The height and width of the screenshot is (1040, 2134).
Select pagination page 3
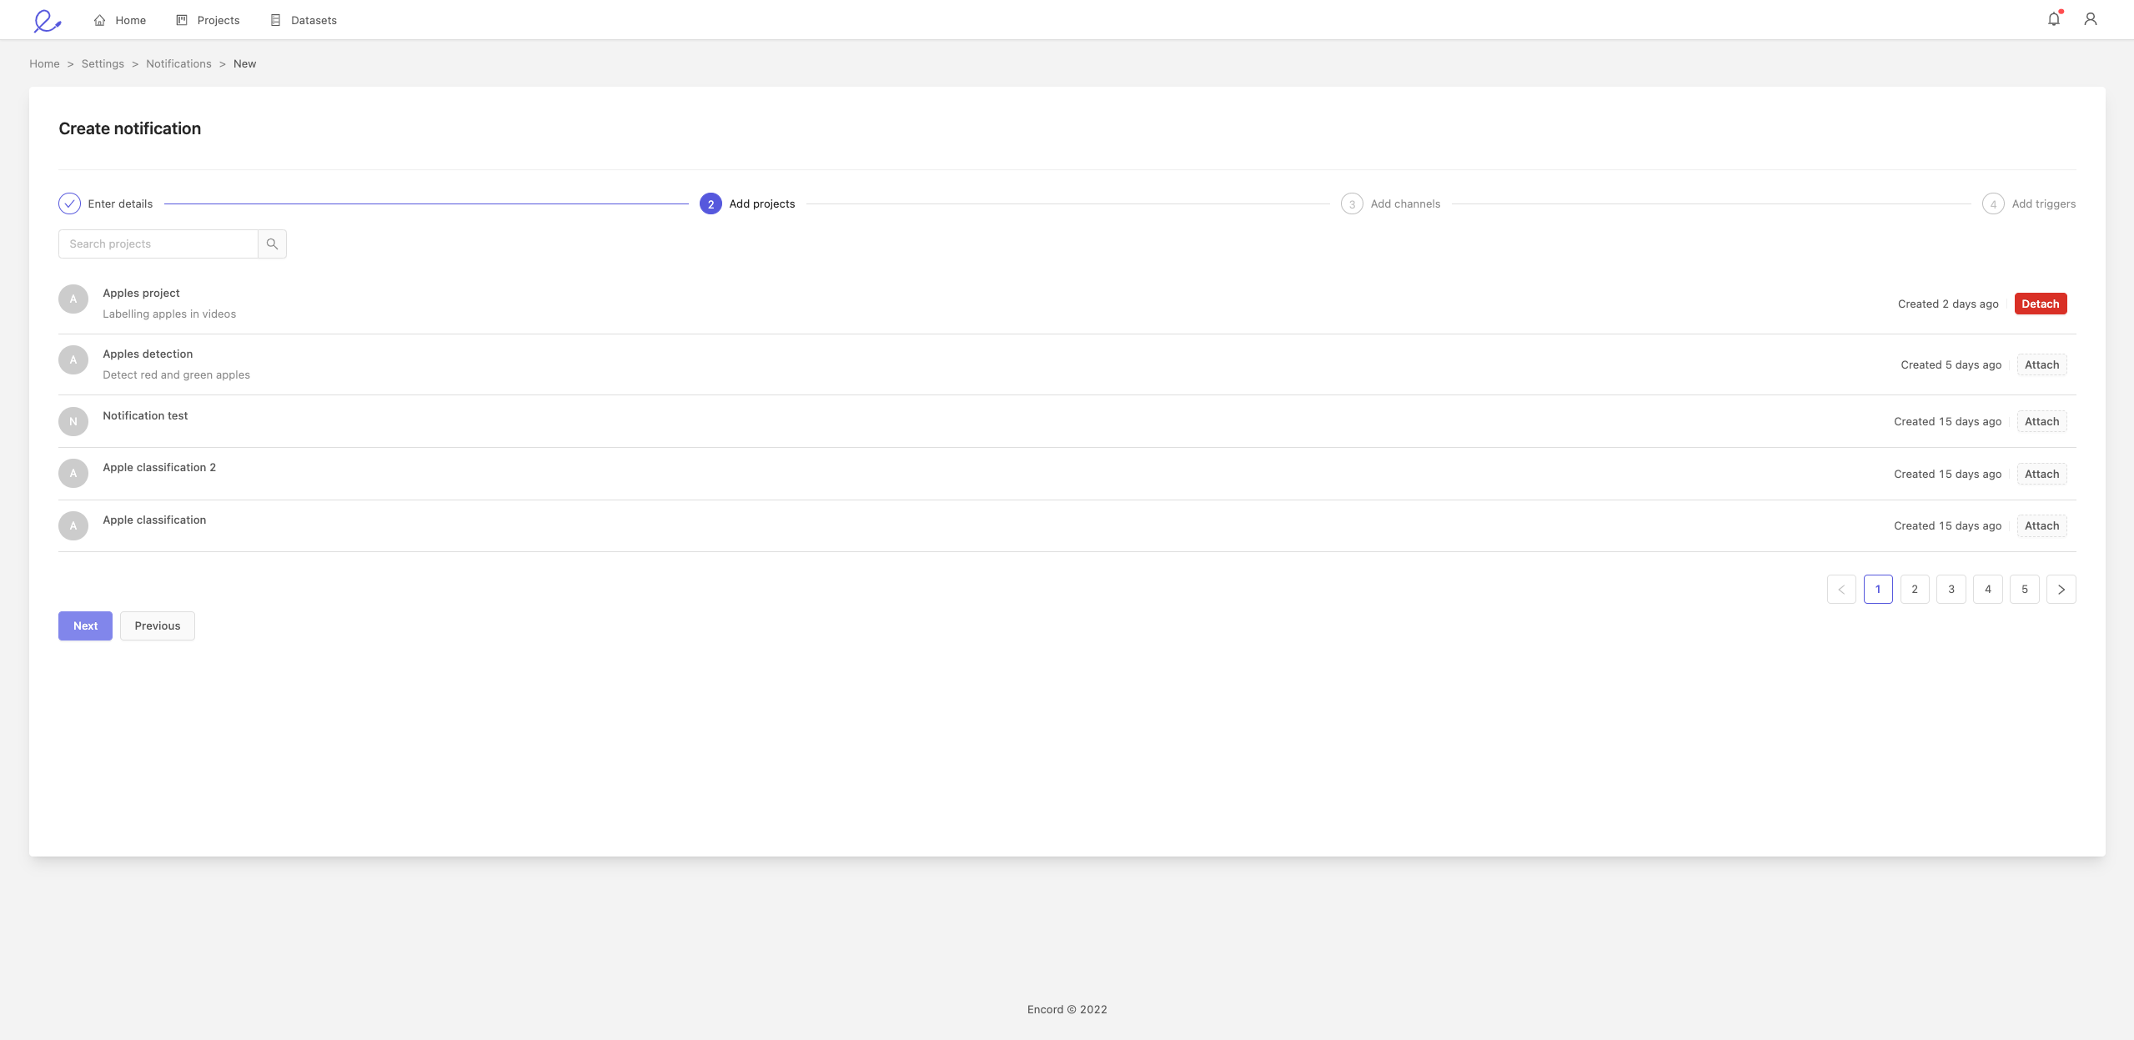(x=1951, y=589)
